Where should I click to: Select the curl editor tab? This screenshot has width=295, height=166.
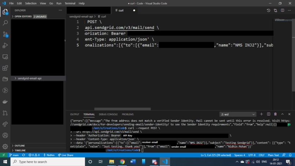[x=124, y=10]
